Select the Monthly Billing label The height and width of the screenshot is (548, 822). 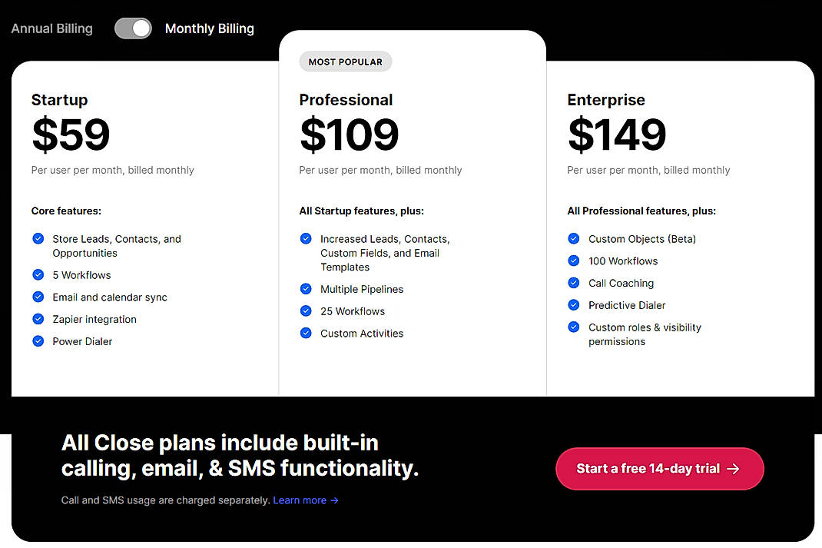click(x=209, y=28)
